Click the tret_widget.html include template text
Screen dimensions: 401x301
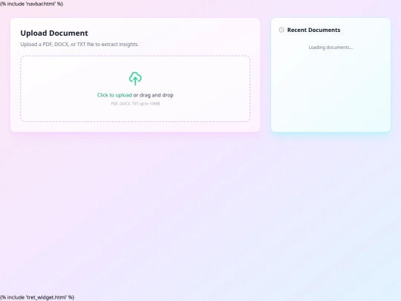point(37,297)
